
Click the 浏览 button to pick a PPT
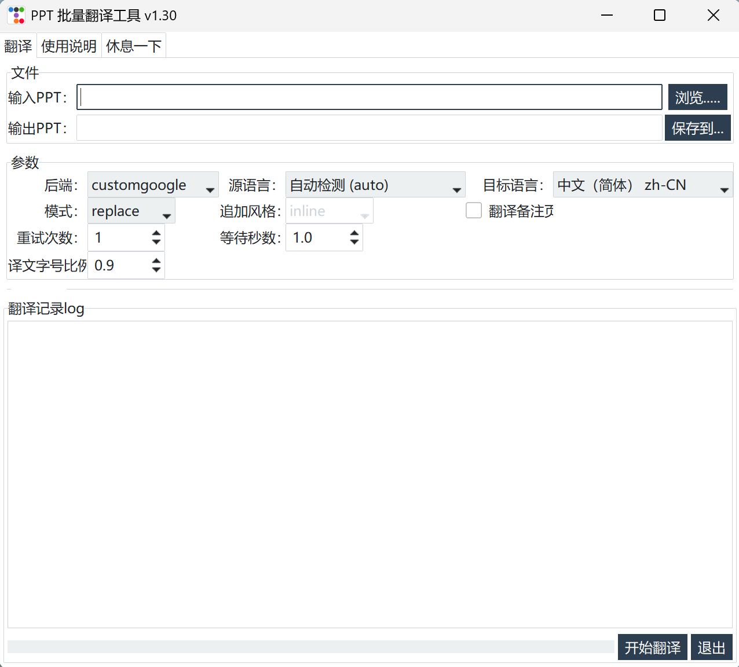pyautogui.click(x=697, y=97)
